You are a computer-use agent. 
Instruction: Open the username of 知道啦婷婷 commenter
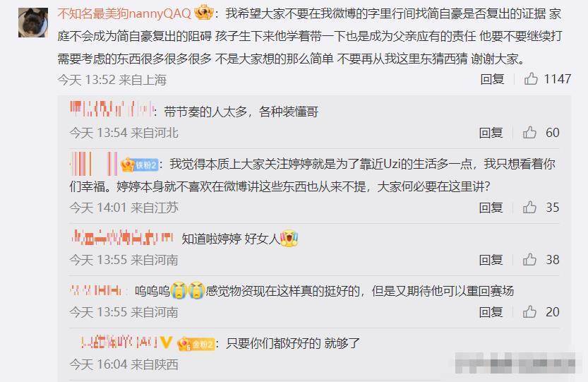coord(122,237)
